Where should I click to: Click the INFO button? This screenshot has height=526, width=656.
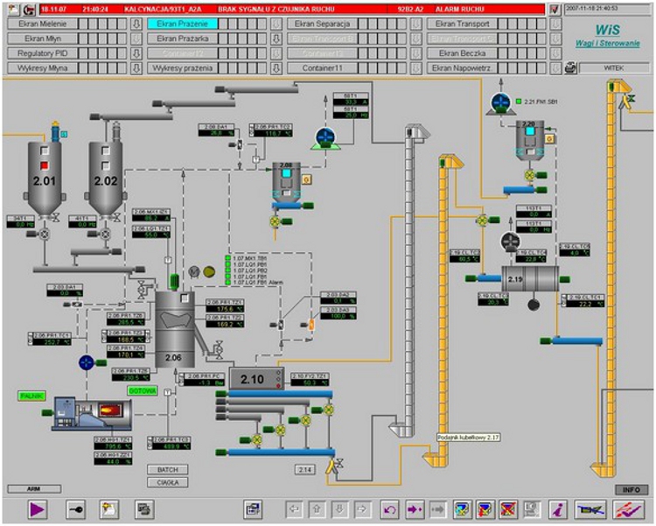click(631, 489)
